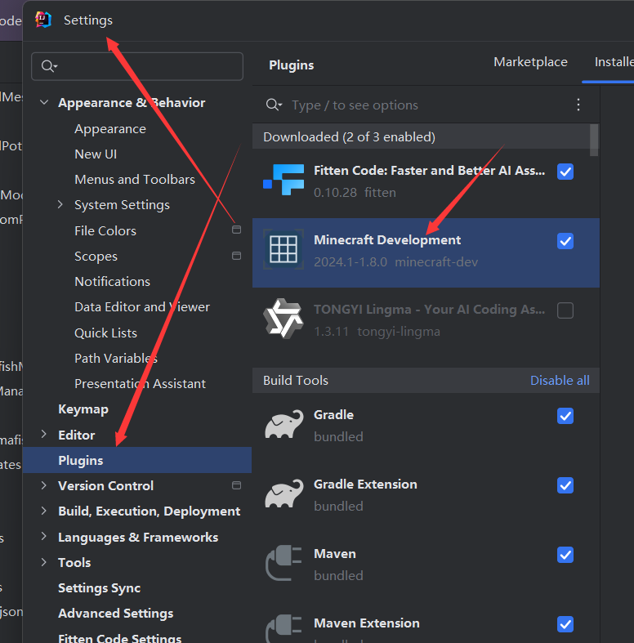Select the Fitten Code plugin title
634x643 pixels.
pyautogui.click(x=430, y=171)
